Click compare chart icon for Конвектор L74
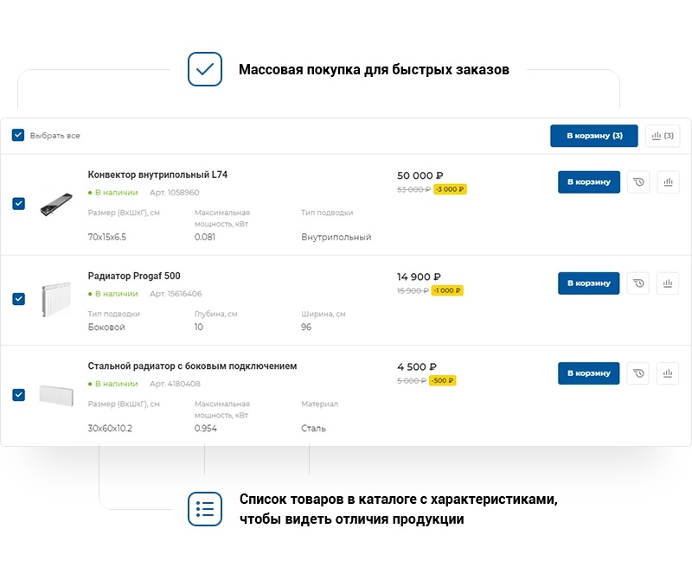The image size is (692, 573). click(668, 182)
